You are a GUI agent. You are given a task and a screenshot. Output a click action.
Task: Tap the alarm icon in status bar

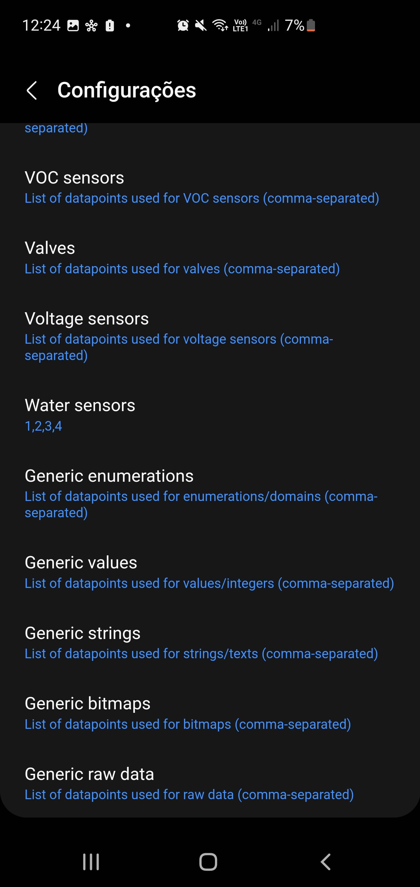coord(183,25)
